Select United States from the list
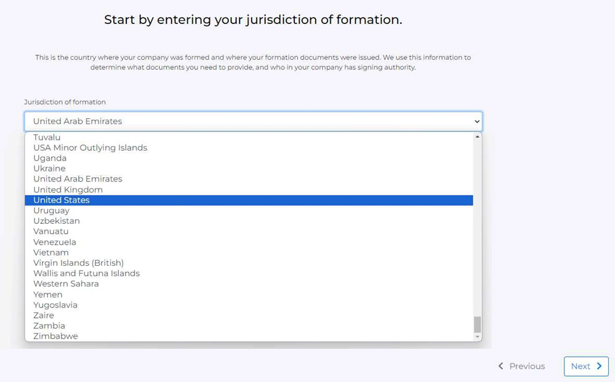 click(249, 200)
